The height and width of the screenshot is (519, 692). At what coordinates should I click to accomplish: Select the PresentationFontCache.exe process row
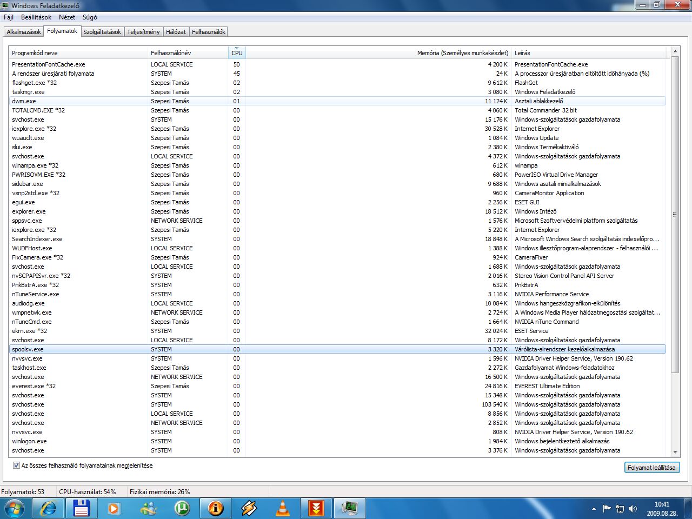(338, 64)
